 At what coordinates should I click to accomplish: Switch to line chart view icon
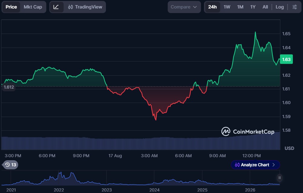point(56,7)
